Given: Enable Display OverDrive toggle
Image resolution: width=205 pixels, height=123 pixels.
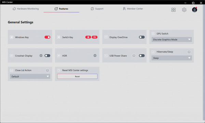Looking at the screenshot, I should [x=142, y=37].
